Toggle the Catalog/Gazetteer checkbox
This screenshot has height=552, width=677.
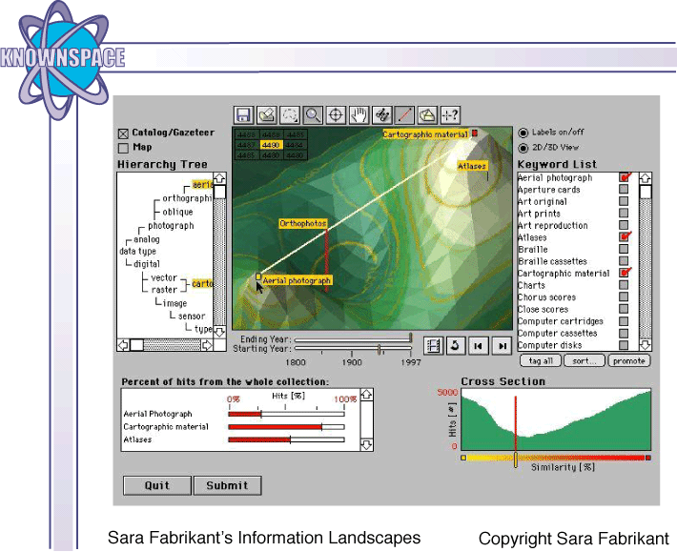tap(123, 133)
